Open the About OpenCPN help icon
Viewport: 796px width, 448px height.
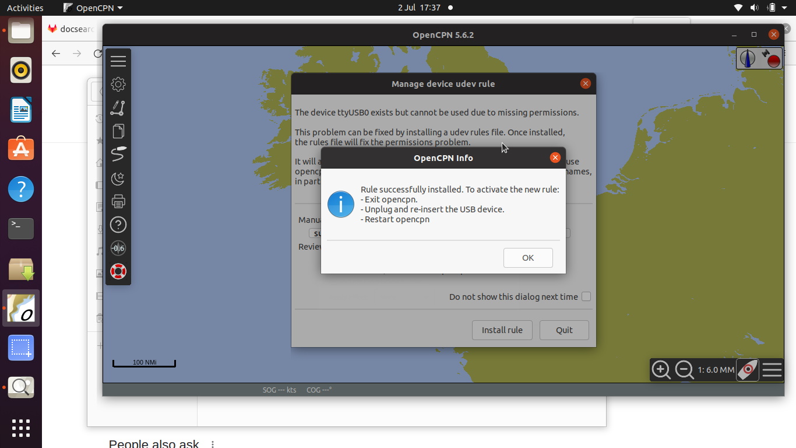[118, 225]
